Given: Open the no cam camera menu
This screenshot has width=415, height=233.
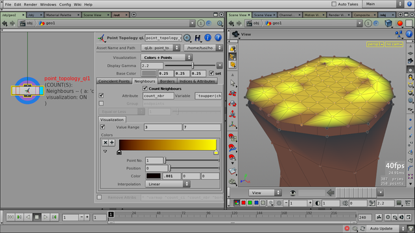Looking at the screenshot, I should coord(394,45).
